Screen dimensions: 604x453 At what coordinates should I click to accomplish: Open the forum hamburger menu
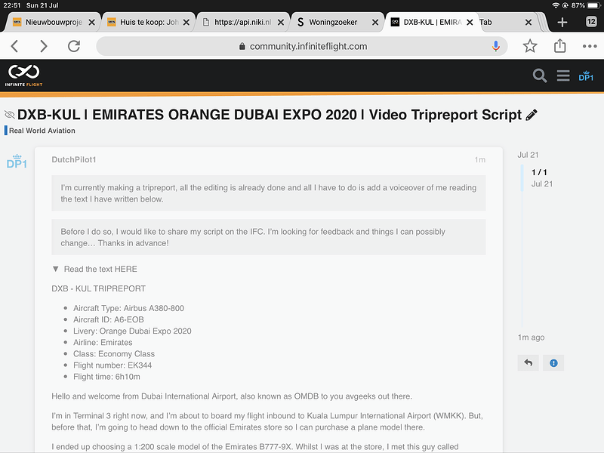click(562, 75)
